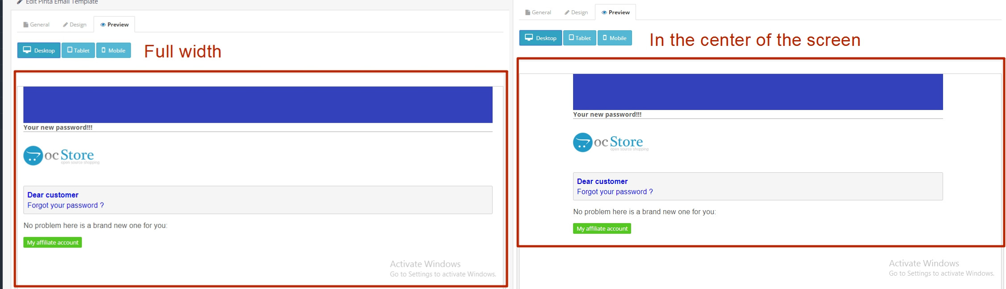Click the blue header banner in right preview
This screenshot has width=1006, height=289.
(757, 92)
